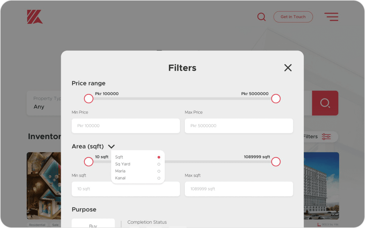Viewport: 365px width, 228px height.
Task: Click the maximum price slider handle
Action: point(276,99)
